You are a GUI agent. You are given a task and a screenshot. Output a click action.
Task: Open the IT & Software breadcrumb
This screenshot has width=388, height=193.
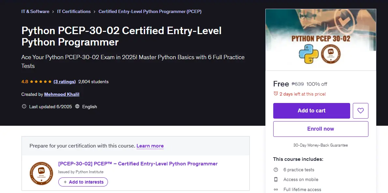(x=36, y=11)
